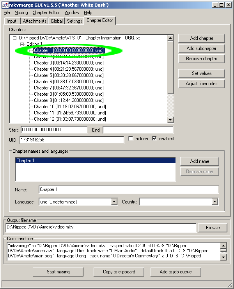Select Chapter 5 at 00:30:38
Image resolution: width=234 pixels, height=289 pixels.
click(x=69, y=75)
